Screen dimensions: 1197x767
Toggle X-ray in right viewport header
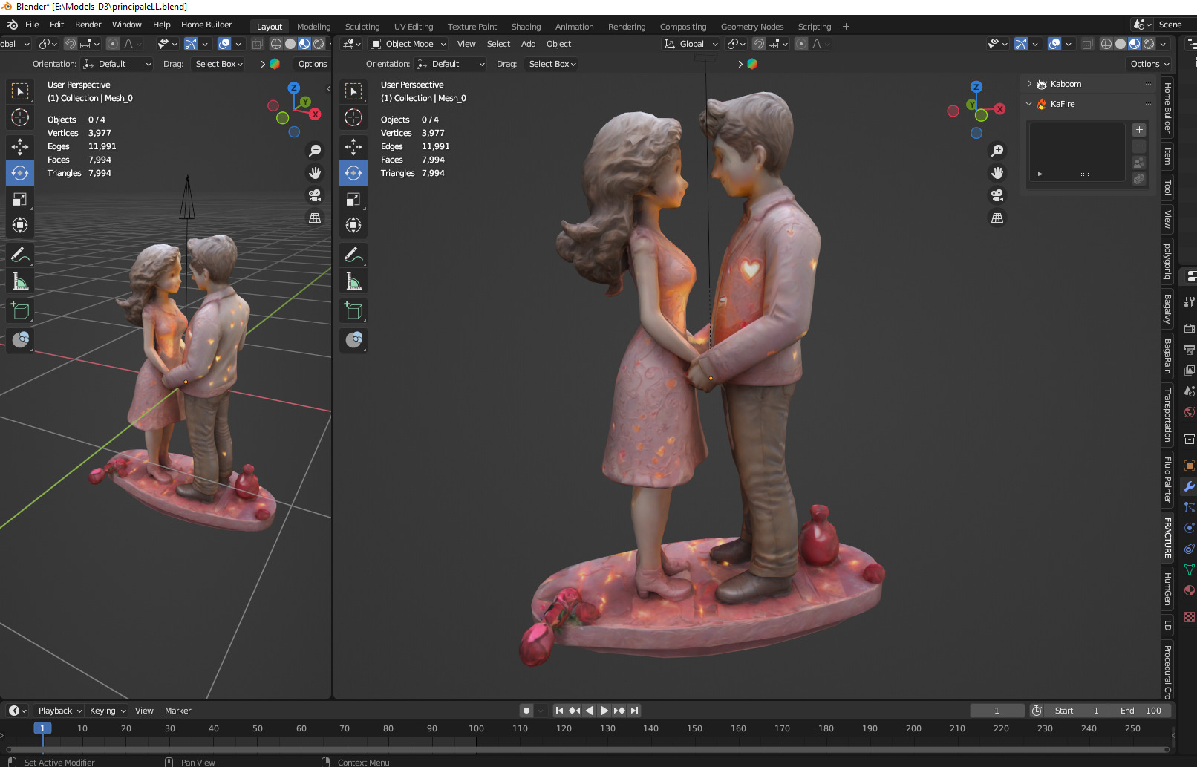(x=1087, y=44)
